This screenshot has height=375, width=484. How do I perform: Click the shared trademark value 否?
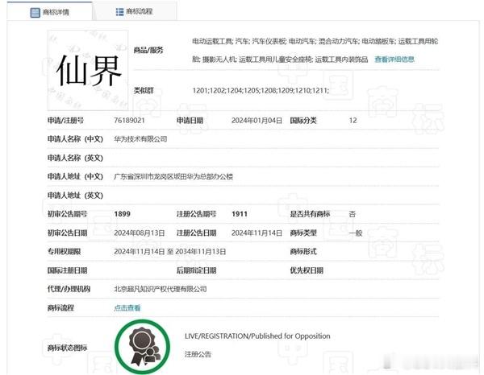pyautogui.click(x=353, y=214)
